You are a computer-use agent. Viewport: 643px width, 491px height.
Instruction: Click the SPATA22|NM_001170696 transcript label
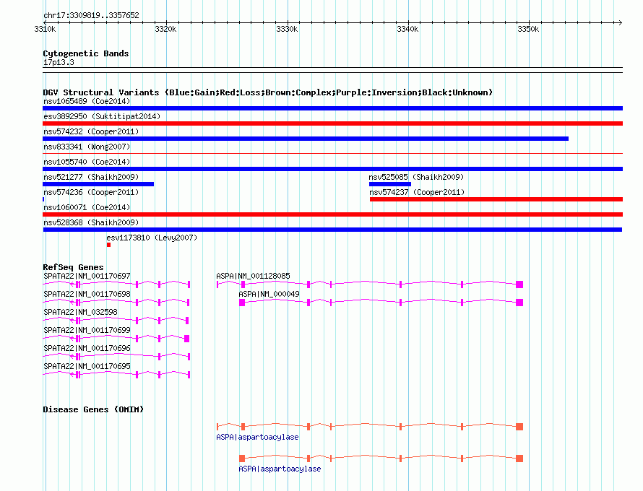pyautogui.click(x=87, y=348)
